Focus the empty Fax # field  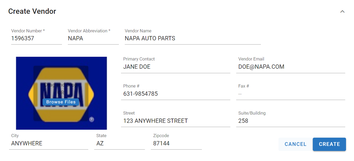click(290, 94)
